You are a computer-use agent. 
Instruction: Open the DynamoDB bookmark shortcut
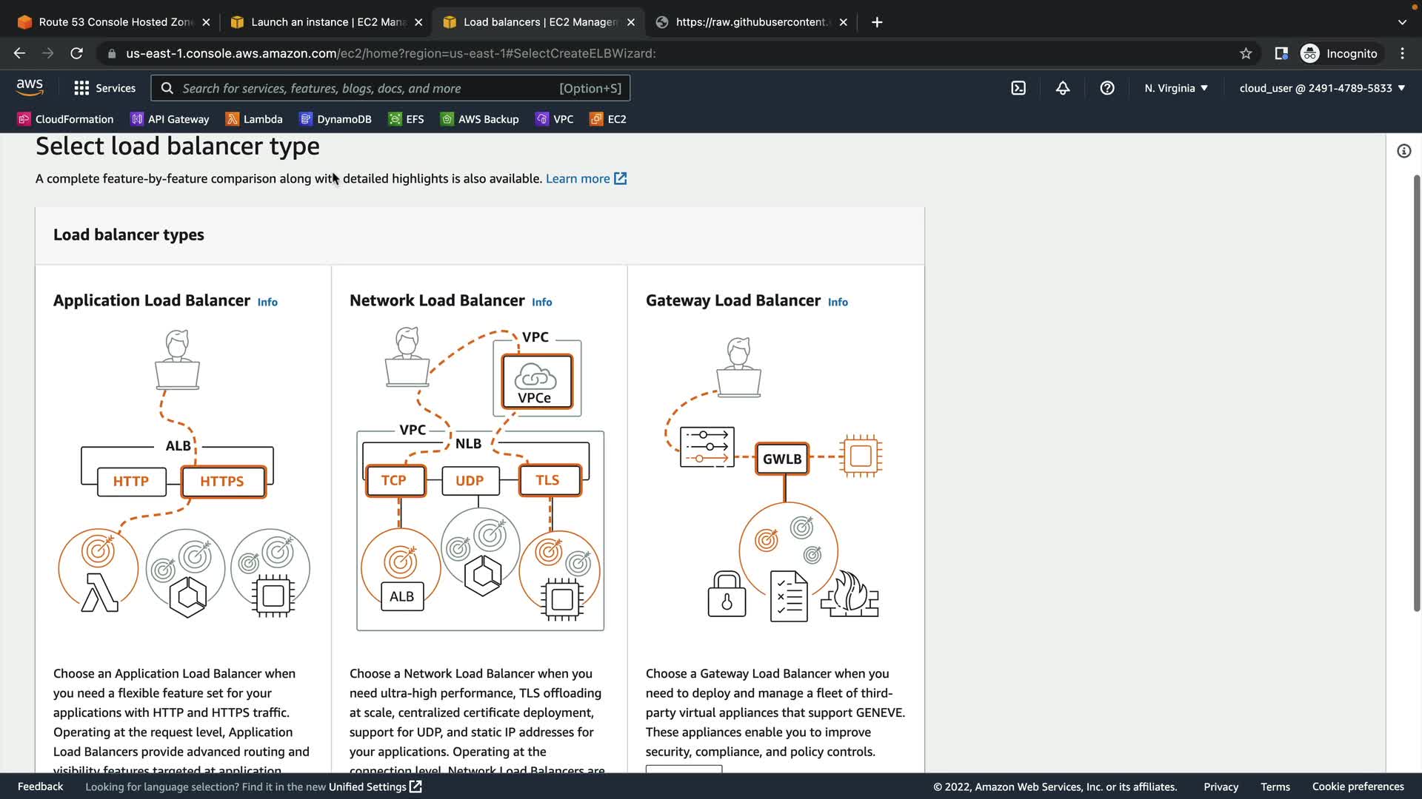(336, 119)
